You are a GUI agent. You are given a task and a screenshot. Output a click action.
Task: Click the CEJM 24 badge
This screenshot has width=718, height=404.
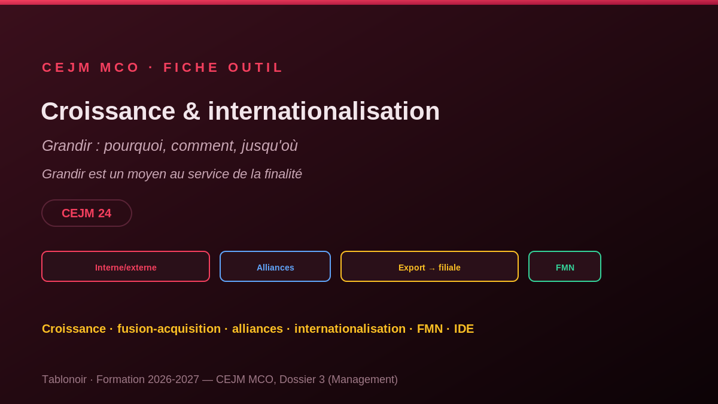87,213
